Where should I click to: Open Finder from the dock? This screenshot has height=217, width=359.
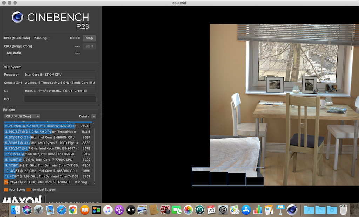[15, 210]
